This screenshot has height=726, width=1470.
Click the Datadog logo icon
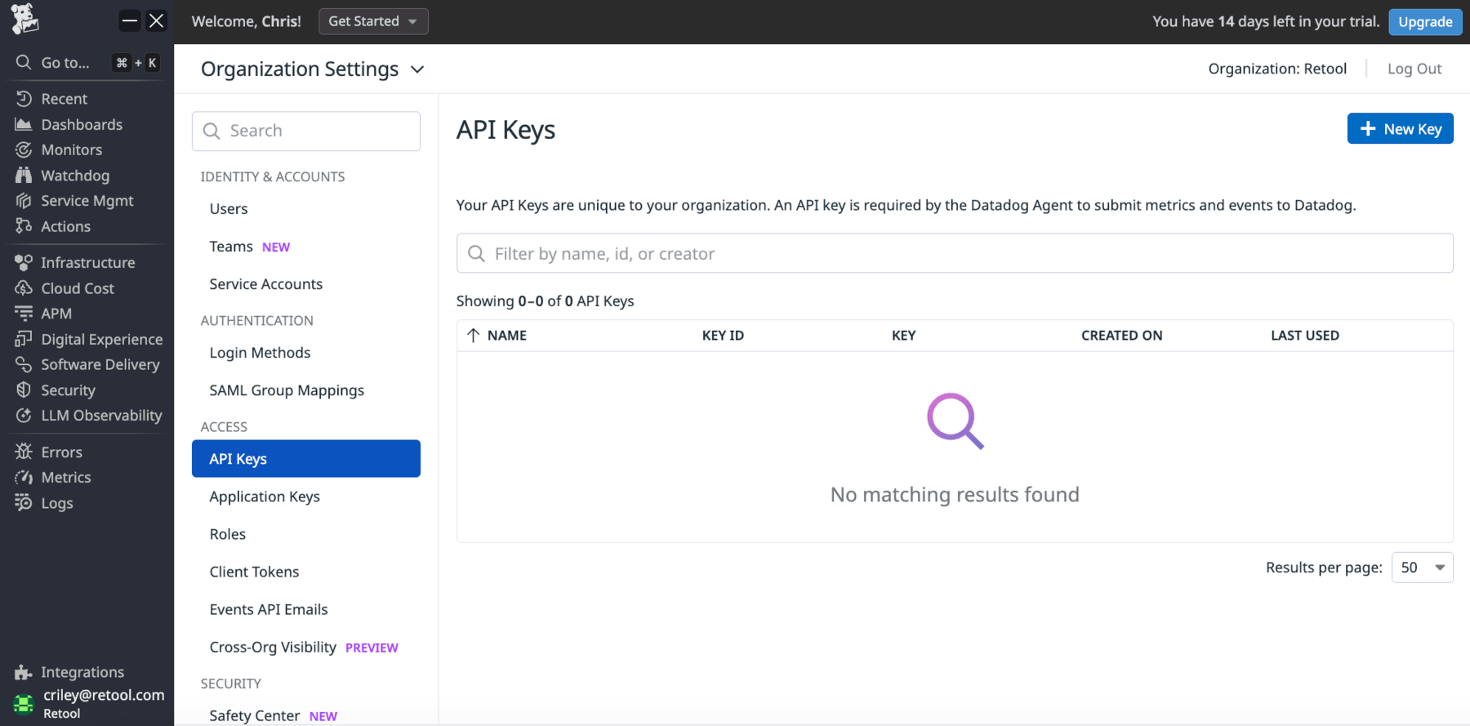[24, 19]
